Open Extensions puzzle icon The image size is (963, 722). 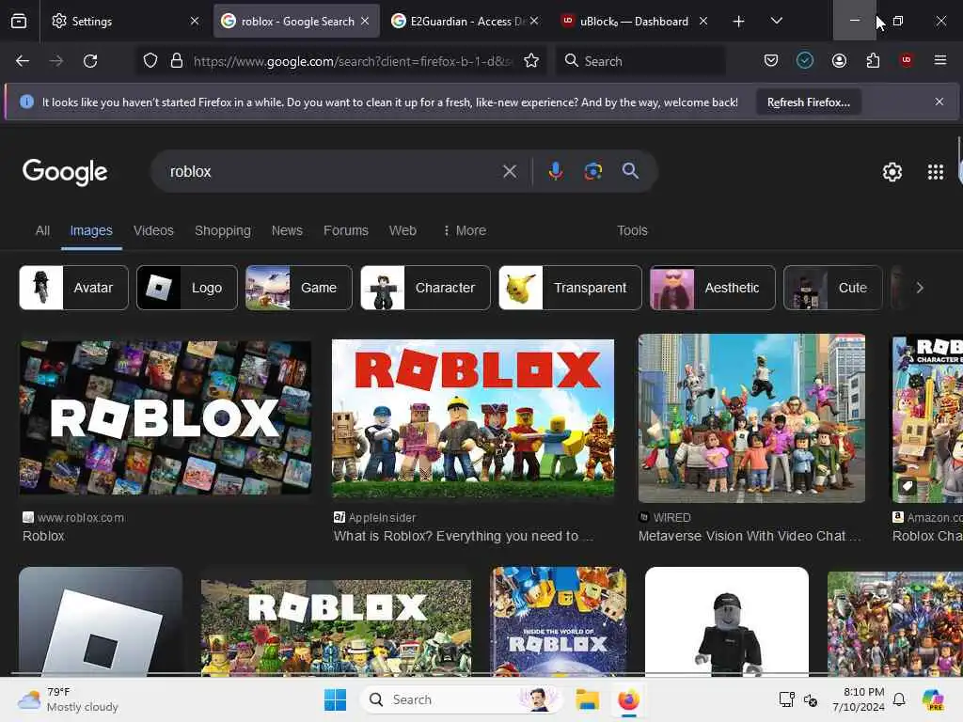[873, 60]
